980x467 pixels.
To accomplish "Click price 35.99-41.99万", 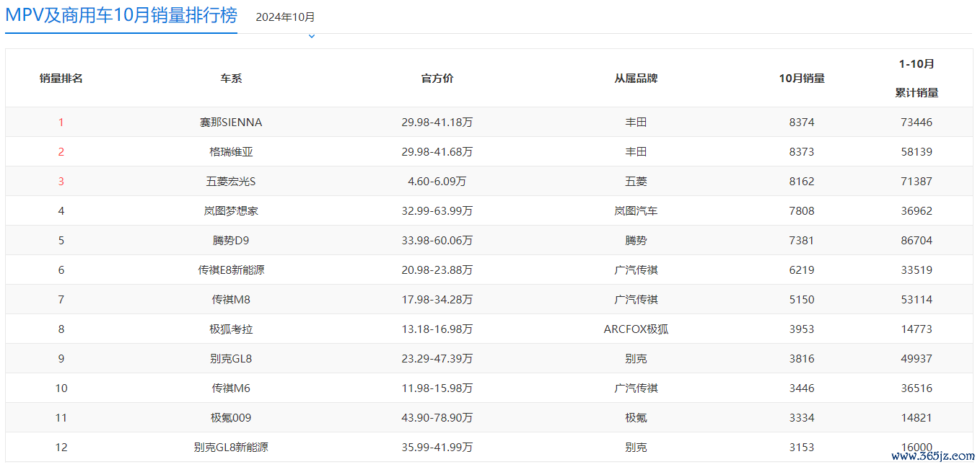I will pyautogui.click(x=437, y=448).
